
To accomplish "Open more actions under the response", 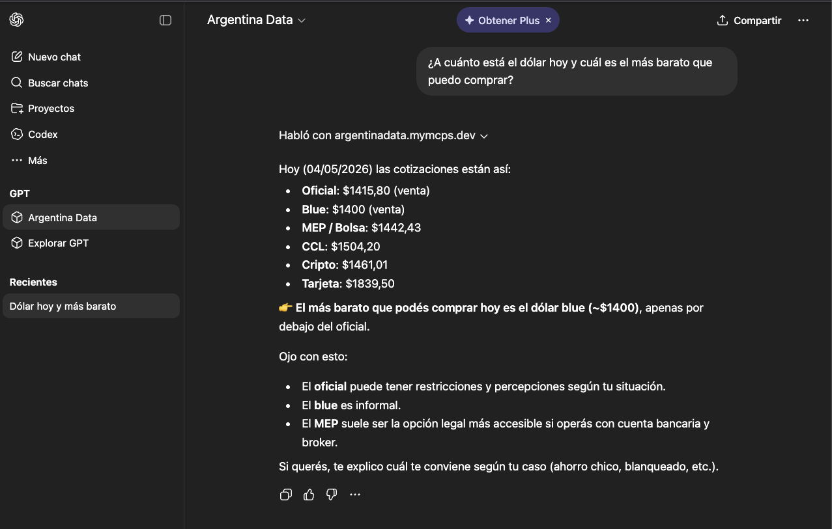I will point(354,495).
